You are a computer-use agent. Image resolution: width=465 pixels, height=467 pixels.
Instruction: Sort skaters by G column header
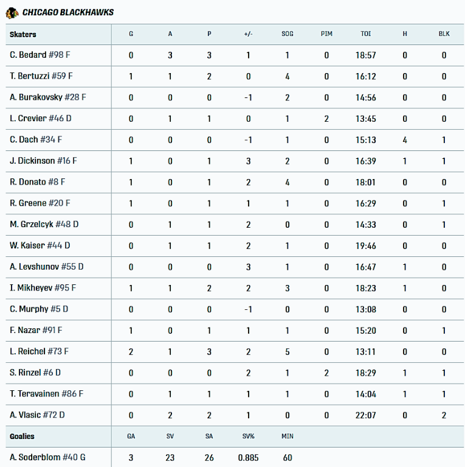point(131,34)
